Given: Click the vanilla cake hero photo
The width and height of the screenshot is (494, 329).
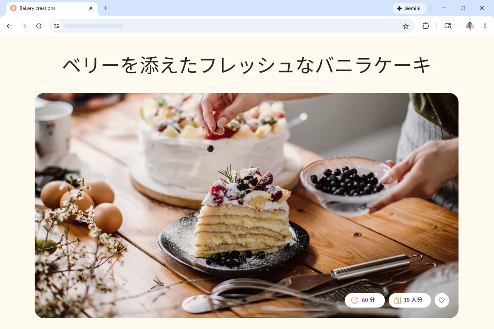Looking at the screenshot, I should click(247, 206).
